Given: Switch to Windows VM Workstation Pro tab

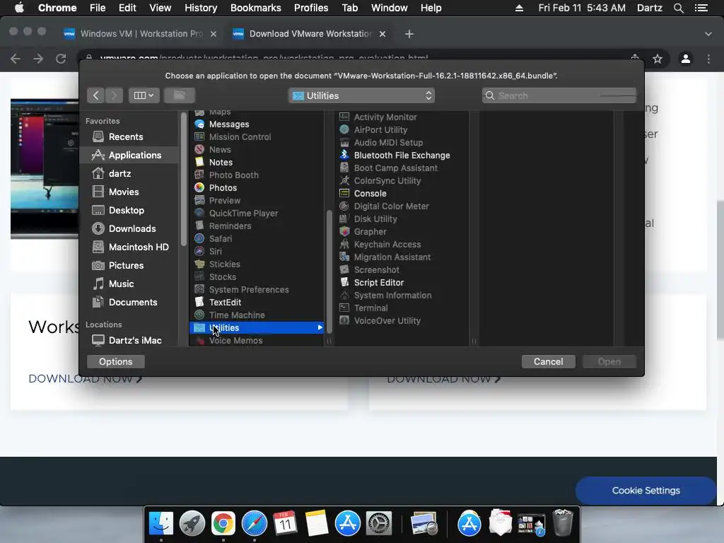Looking at the screenshot, I should (140, 34).
